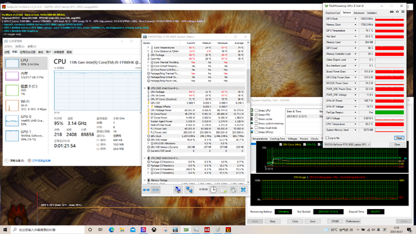Expand Core Temperatures row in HWiNFO
This screenshot has height=234, width=416.
pos(148,48)
